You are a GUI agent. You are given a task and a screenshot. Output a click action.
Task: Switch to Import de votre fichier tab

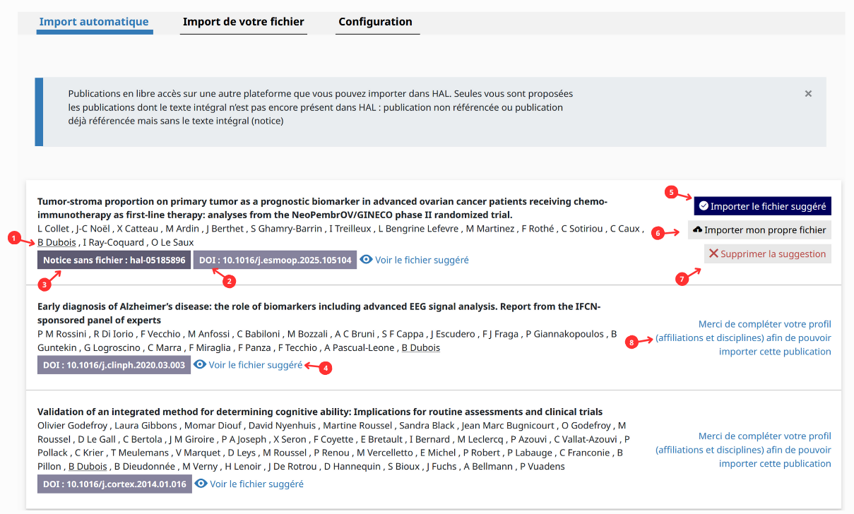[x=244, y=21]
